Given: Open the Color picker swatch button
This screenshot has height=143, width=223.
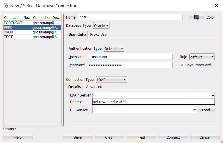Looking at the screenshot, I should 196,17.
